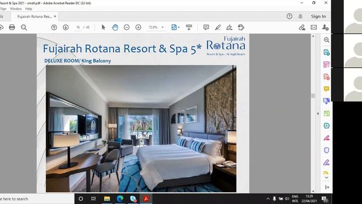This screenshot has width=362, height=204.
Task: Switch to Acrobat Reader taskbar icon
Action: 146,199
